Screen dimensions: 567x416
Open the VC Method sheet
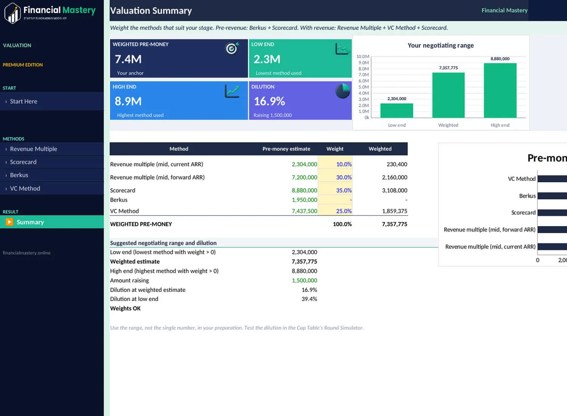coord(52,188)
